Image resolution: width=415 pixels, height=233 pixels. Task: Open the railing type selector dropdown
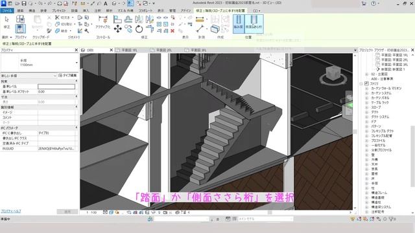point(77,63)
